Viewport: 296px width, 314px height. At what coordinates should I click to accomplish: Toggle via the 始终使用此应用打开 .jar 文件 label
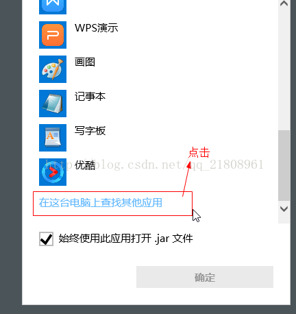pos(125,239)
